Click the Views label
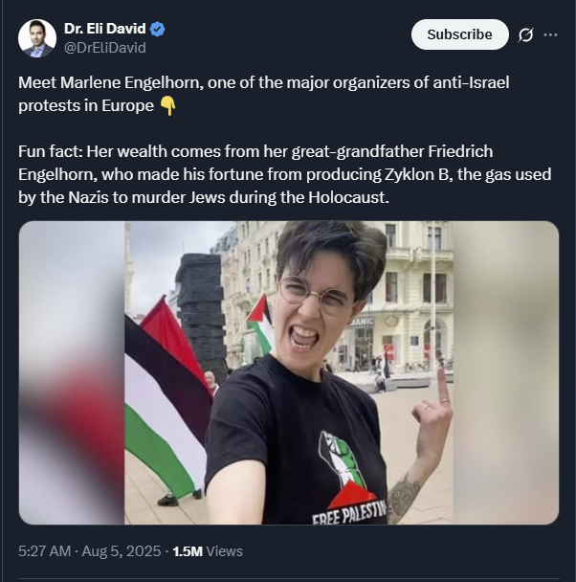Screen dimensions: 576x582 (x=225, y=551)
